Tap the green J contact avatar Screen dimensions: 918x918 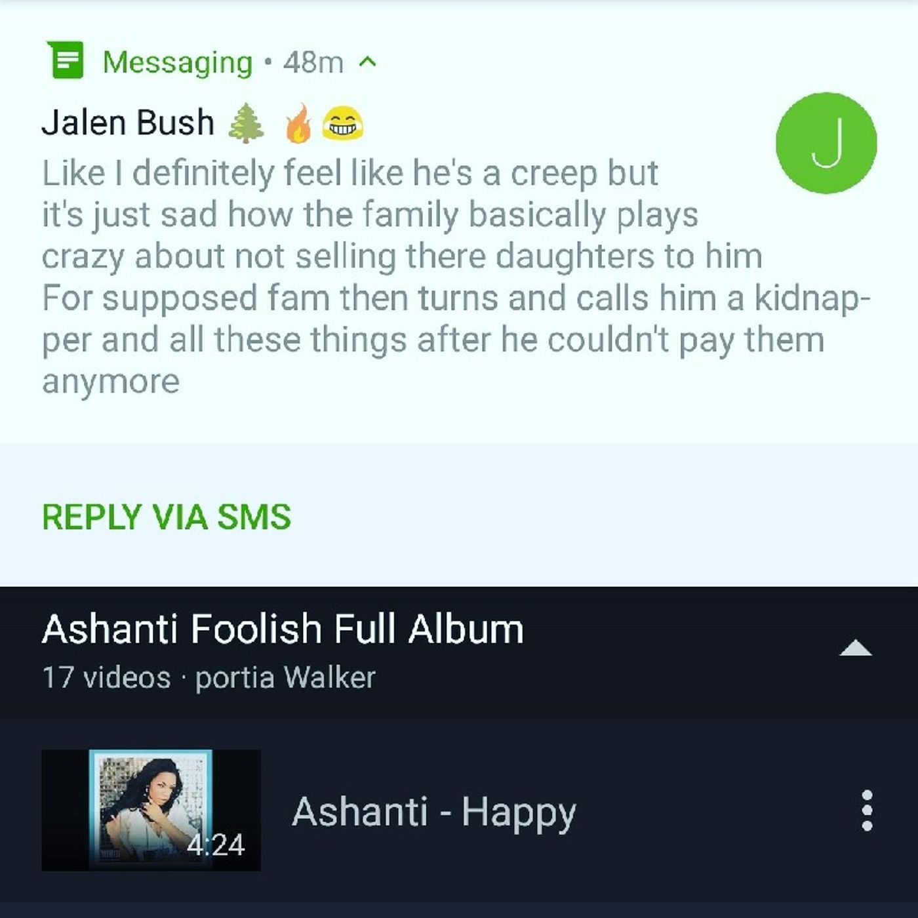point(826,143)
